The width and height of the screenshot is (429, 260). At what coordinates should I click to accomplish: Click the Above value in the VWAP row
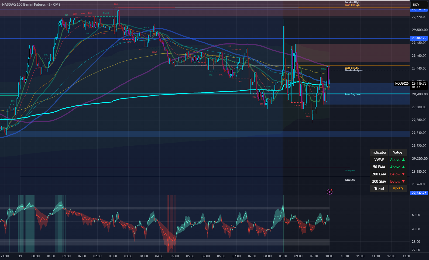point(397,160)
